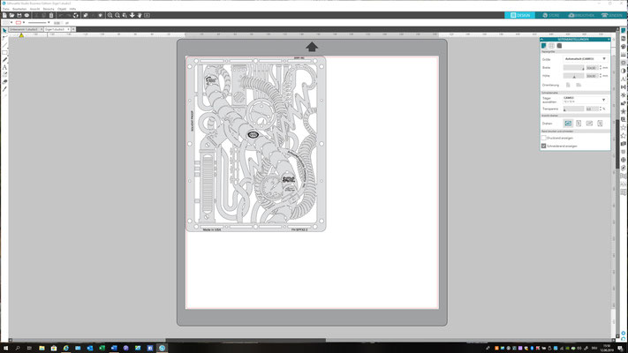Collapse the Seiteneinstellungen panel with its arrow

tap(541, 39)
